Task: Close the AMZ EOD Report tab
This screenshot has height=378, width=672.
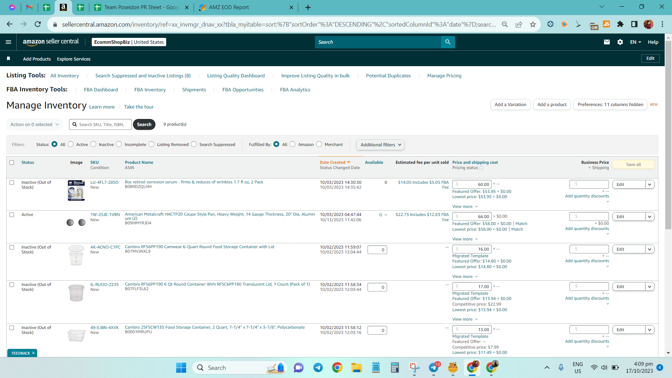Action: pyautogui.click(x=291, y=7)
